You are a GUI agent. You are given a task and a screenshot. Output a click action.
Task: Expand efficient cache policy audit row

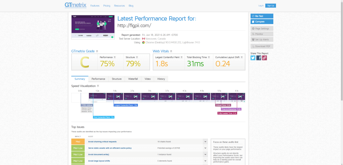tap(205, 148)
